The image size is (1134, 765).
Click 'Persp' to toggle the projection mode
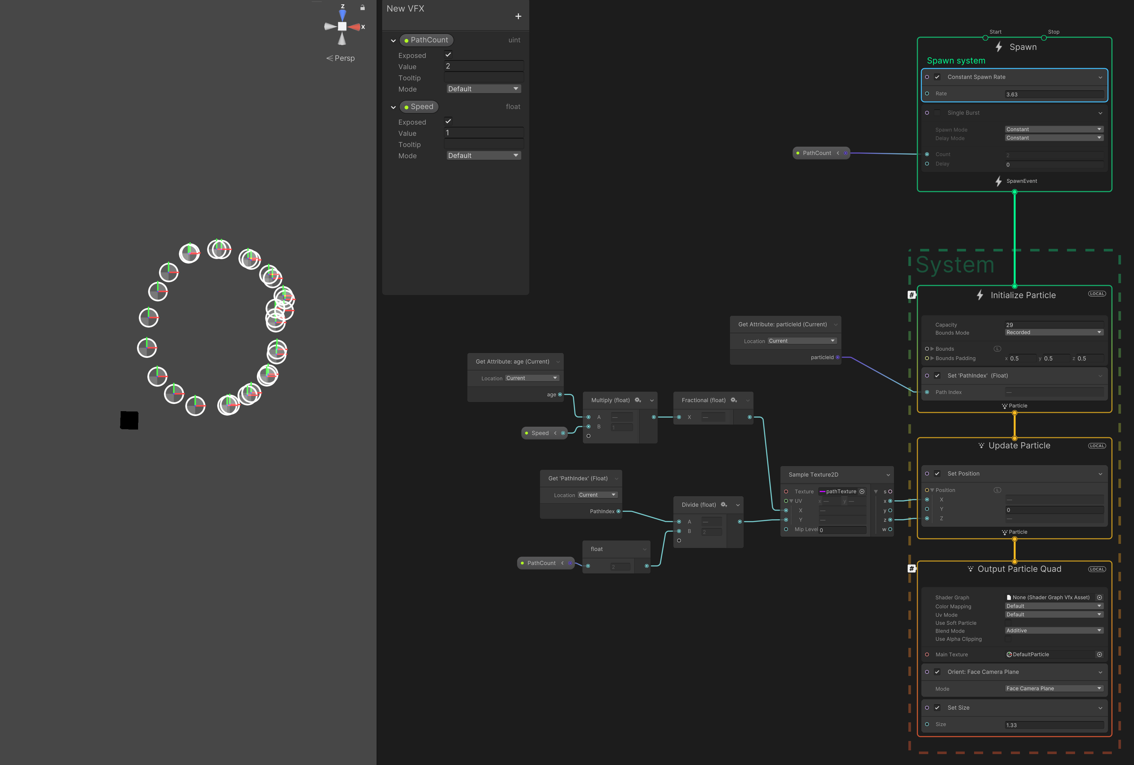[x=344, y=58]
